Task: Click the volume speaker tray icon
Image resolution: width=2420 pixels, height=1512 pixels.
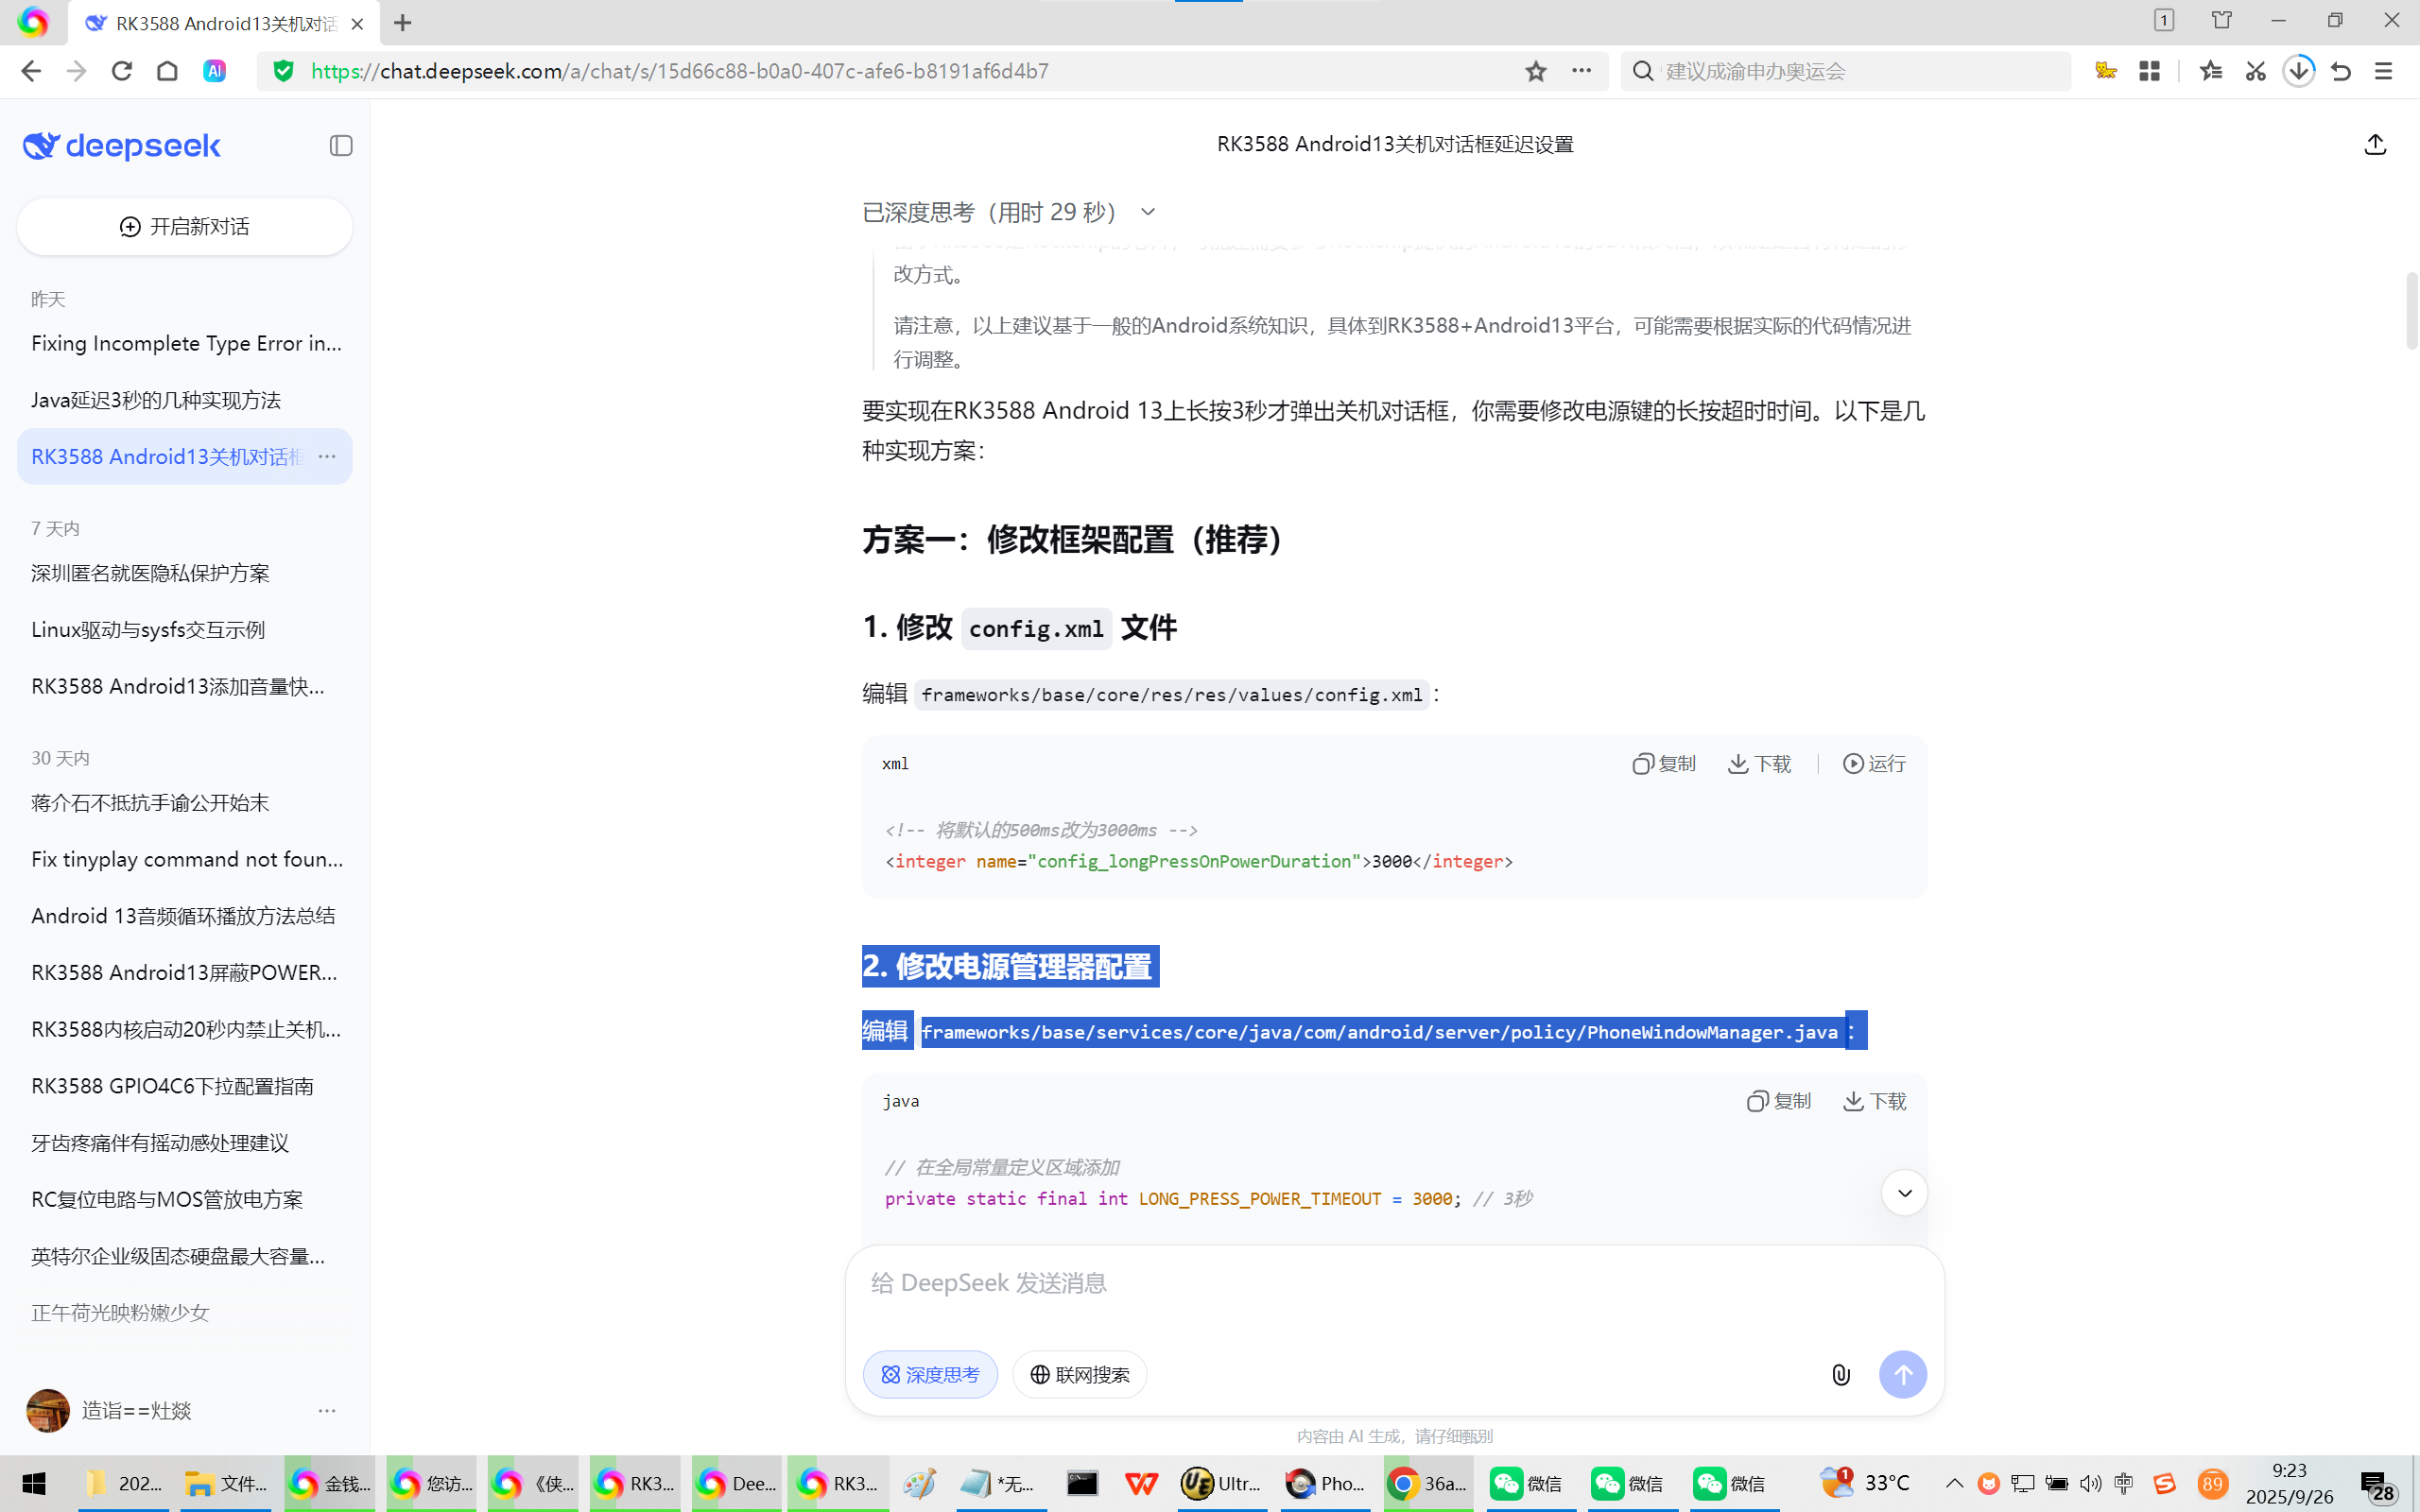Action: tap(2090, 1483)
